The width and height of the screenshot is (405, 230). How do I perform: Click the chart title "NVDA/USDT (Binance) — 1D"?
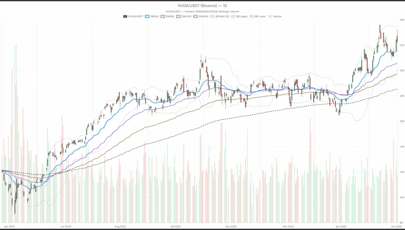(202, 6)
